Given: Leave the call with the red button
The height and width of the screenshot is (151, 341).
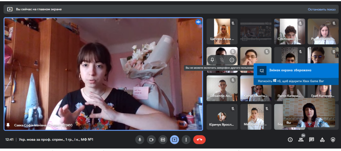Looking at the screenshot, I should [199, 140].
